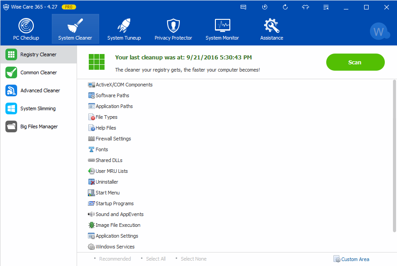Switch to the System Cleaner tab
The image size is (397, 266).
coord(75,29)
